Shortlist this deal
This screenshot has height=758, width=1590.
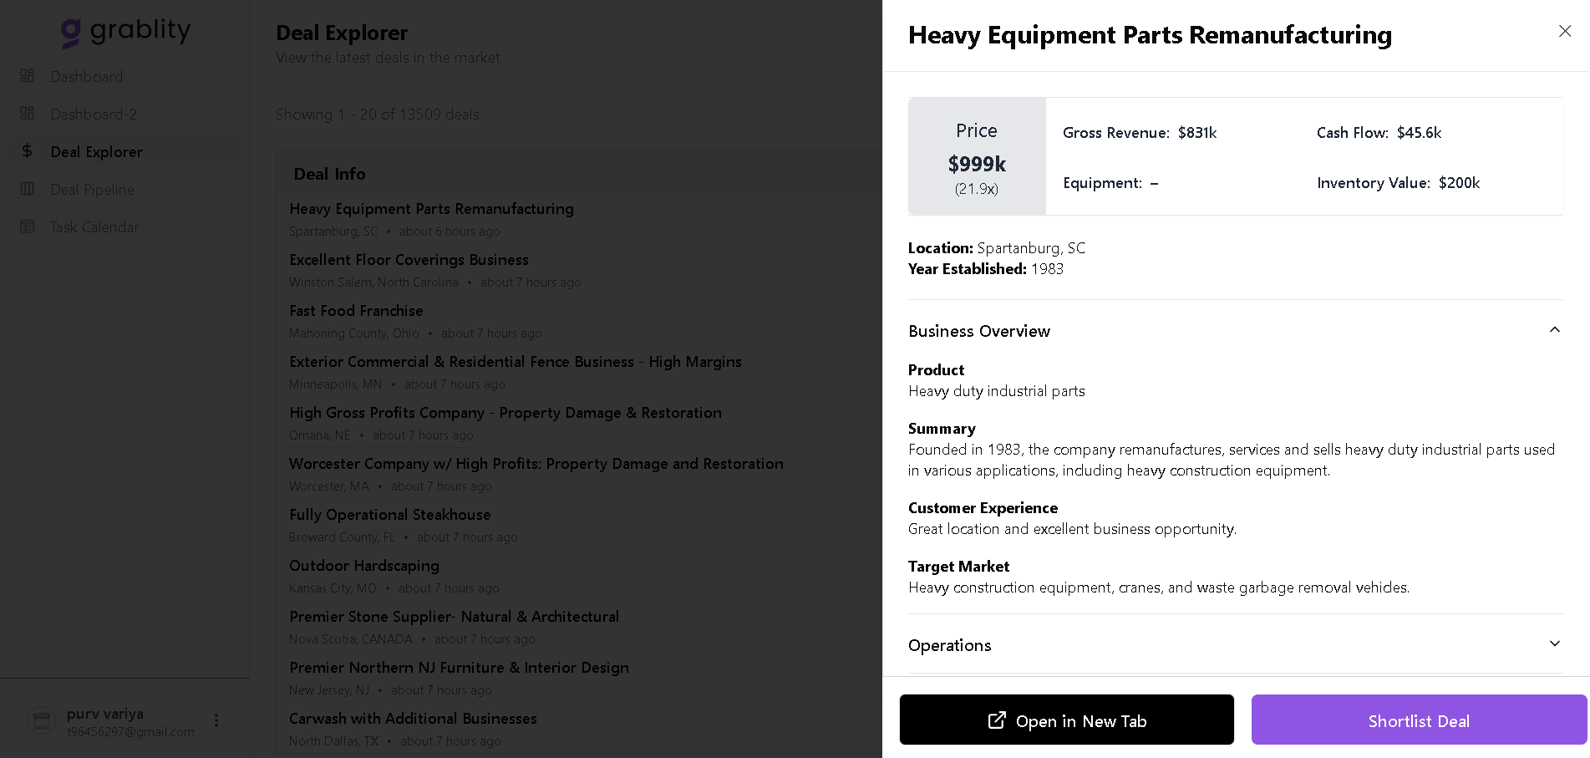point(1418,720)
